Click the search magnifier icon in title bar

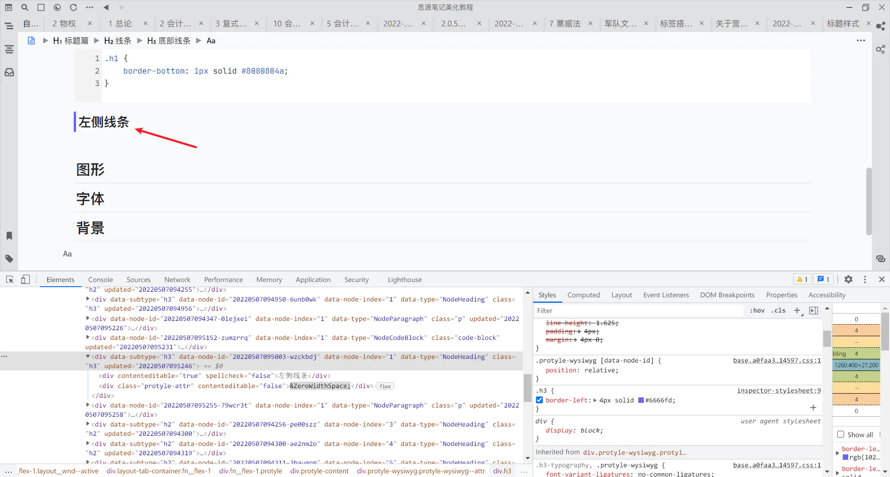tap(25, 7)
